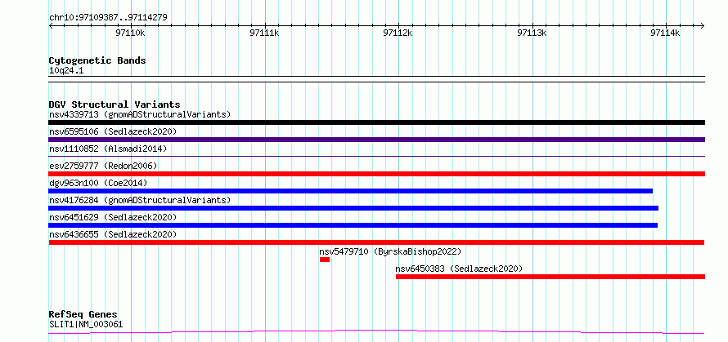Open the nsv4176284 (gnomADStructuralVariants) label
The width and height of the screenshot is (728, 342).
(x=140, y=200)
